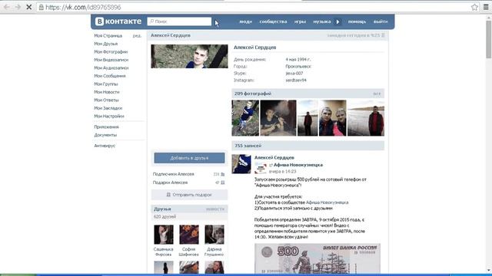Viewport: 492px width, 276px height.
Task: Open the Chrome hamburger menu
Action: tap(486, 7)
